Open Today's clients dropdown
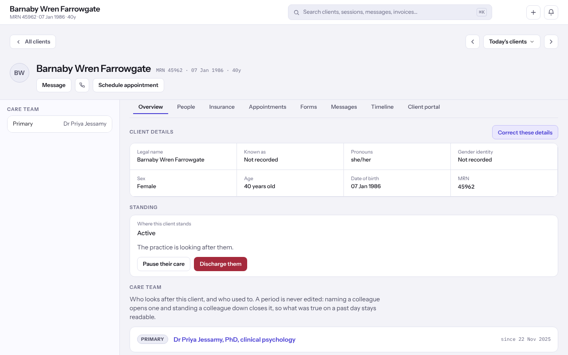The width and height of the screenshot is (568, 355). pos(512,42)
